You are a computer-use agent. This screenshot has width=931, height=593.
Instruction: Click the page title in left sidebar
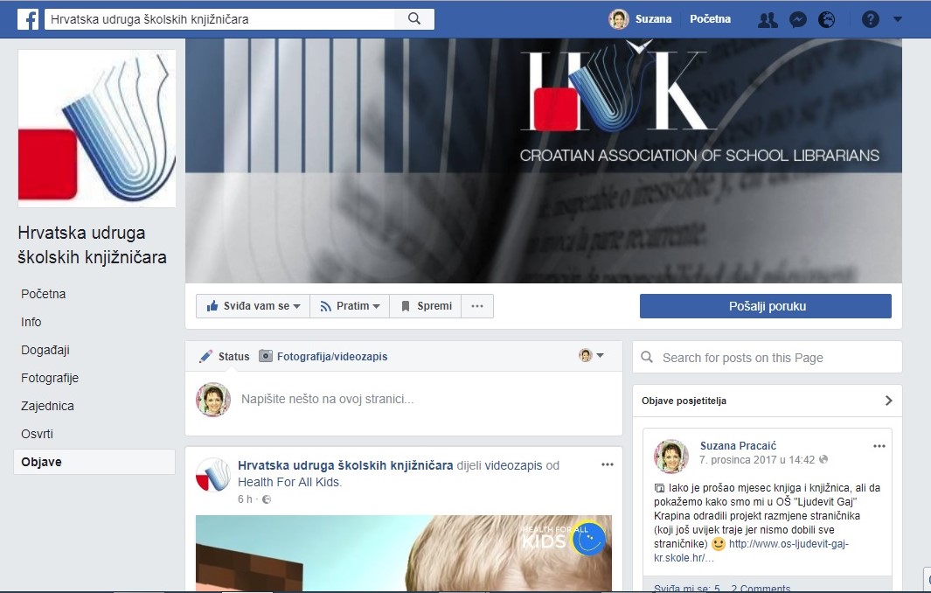(92, 245)
